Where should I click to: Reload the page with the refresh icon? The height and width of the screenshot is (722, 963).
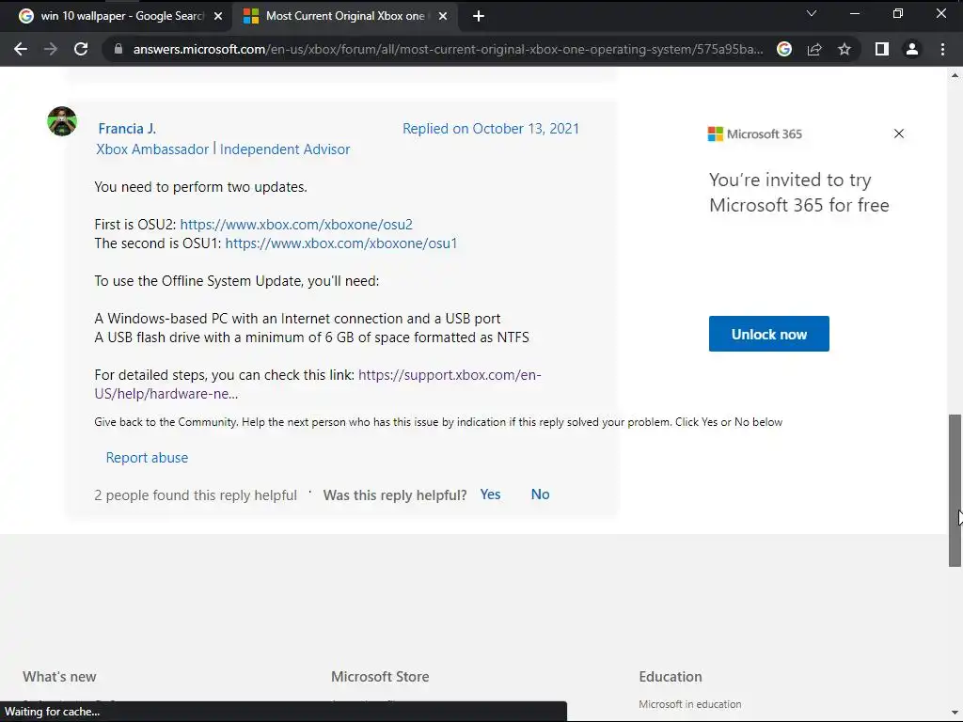coord(81,49)
